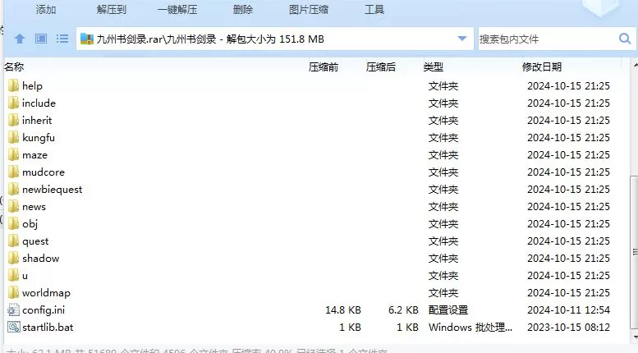The width and height of the screenshot is (638, 353).
Task: Click the config.ini file icon
Action: 13,309
